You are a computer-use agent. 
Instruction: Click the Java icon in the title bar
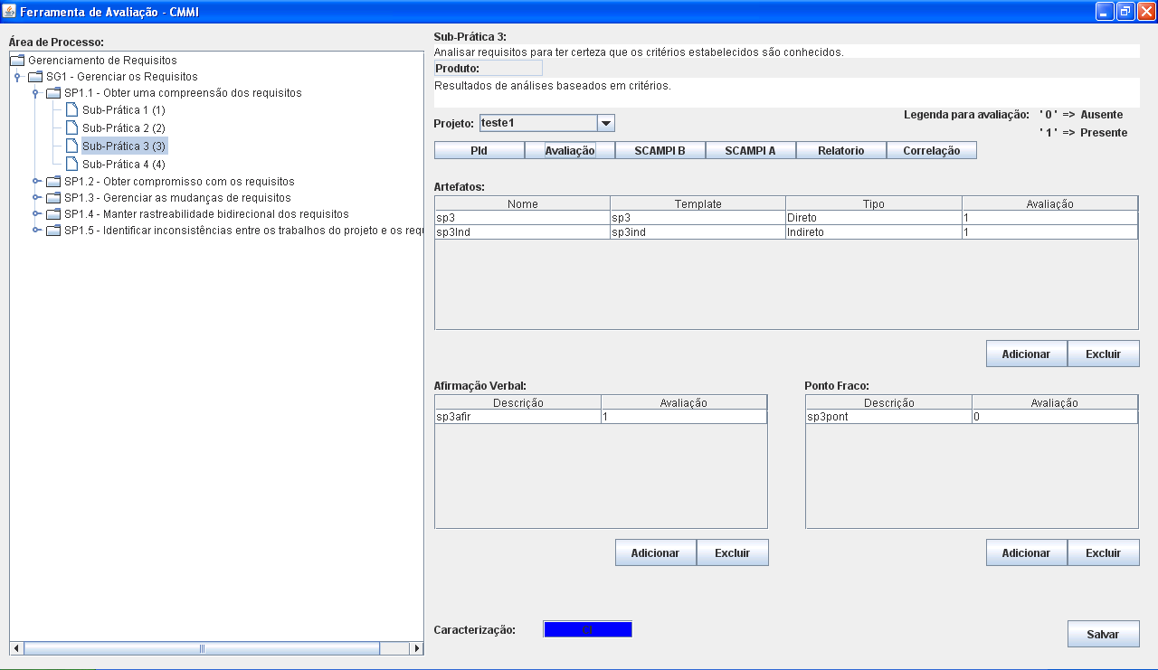click(x=10, y=11)
